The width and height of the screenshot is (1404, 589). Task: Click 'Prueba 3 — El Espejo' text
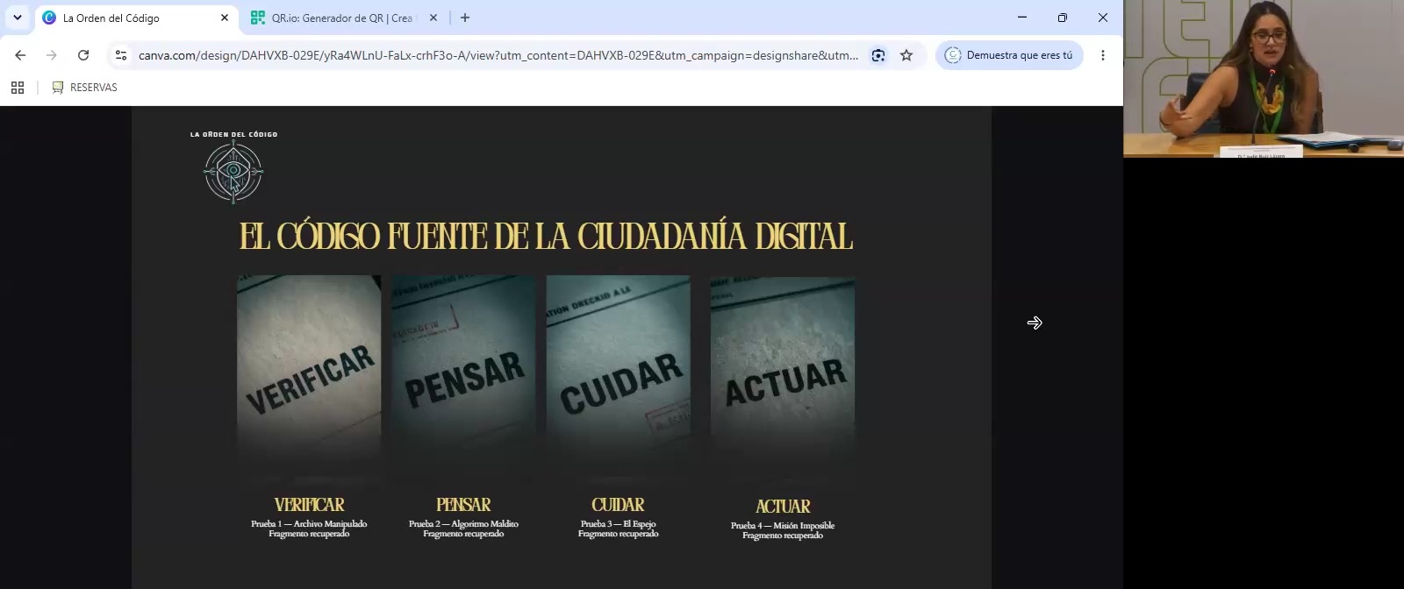(x=618, y=524)
